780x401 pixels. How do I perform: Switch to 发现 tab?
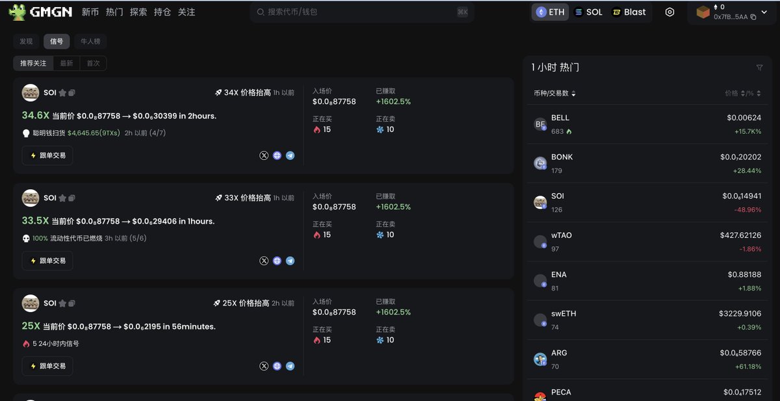pyautogui.click(x=26, y=42)
